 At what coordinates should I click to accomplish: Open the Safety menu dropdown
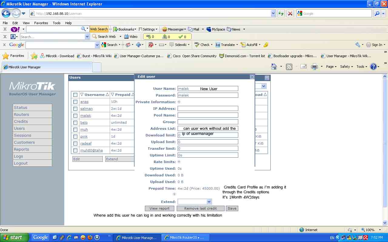tap(347, 67)
